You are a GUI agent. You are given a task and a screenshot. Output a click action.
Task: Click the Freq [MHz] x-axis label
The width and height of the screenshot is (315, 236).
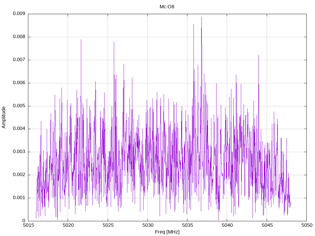point(167,232)
